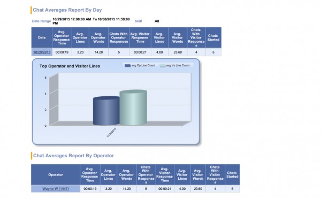Open the Wayne W (1447) operator link
Image resolution: width=321 pixels, height=199 pixels.
56,188
